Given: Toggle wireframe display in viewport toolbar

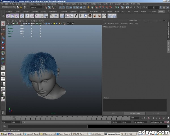Looking at the screenshot, I should (44, 24).
